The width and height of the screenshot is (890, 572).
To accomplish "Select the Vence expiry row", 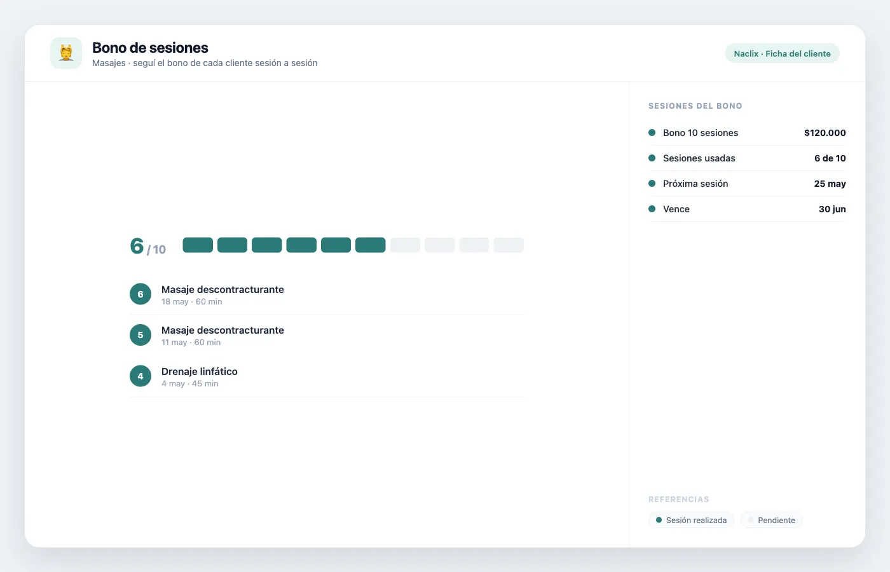I will pyautogui.click(x=747, y=209).
